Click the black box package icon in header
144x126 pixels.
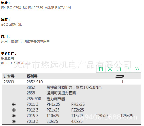coord(120,77)
